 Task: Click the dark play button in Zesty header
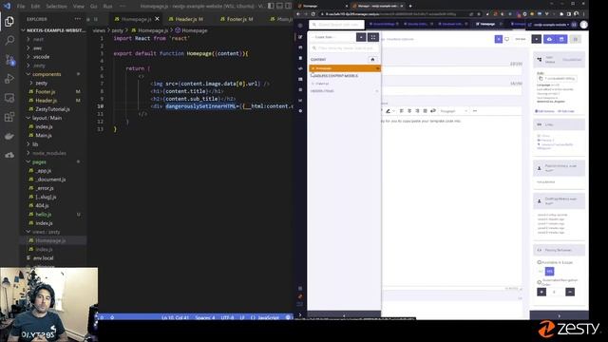click(x=536, y=39)
